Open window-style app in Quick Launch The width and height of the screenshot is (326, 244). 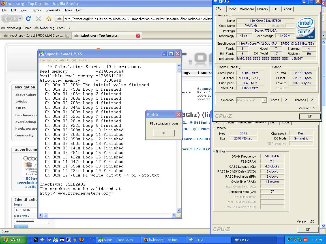(x=62, y=240)
